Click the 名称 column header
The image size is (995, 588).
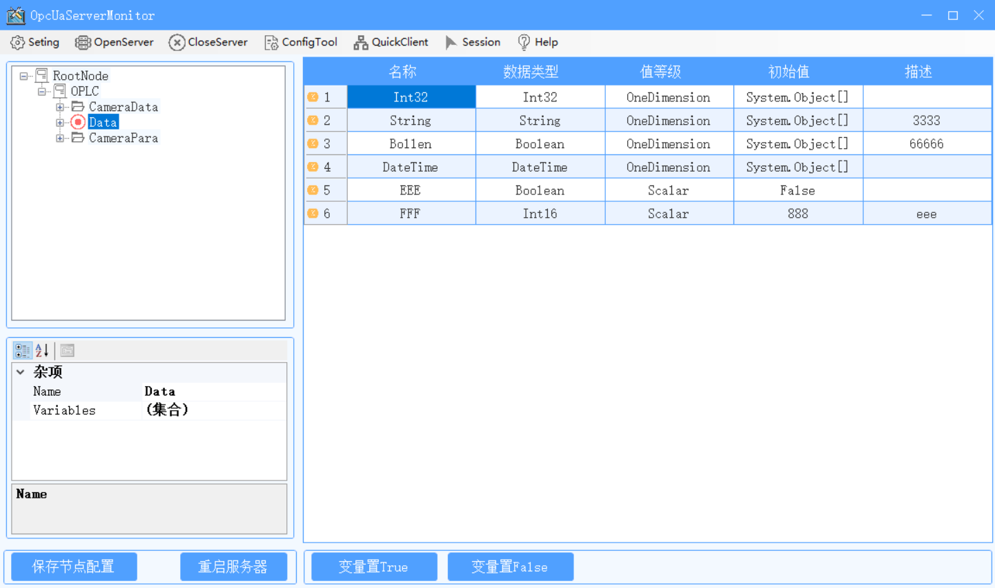pyautogui.click(x=402, y=71)
